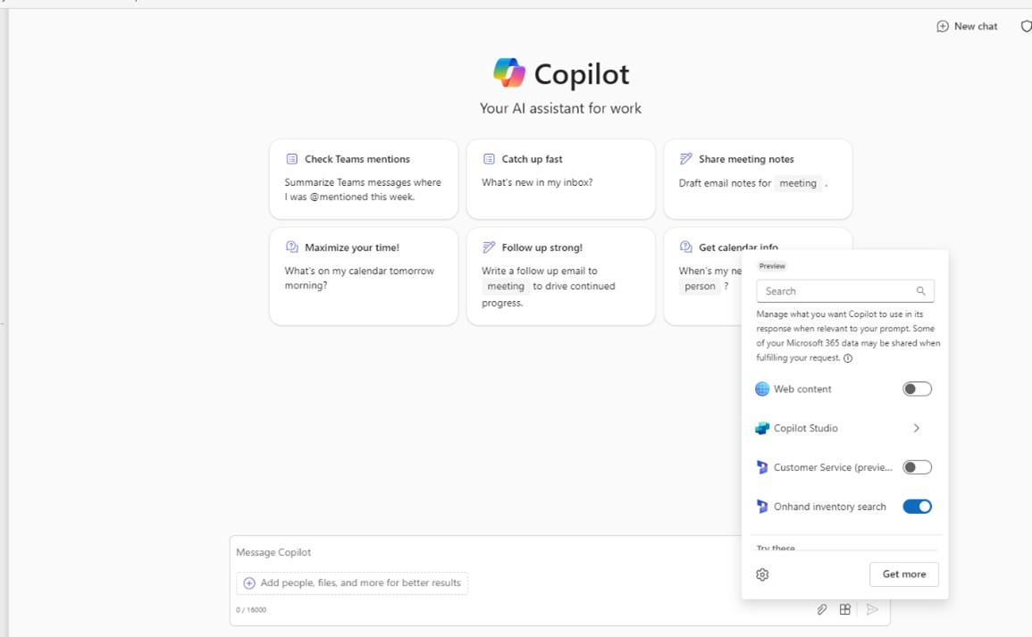1032x637 pixels.
Task: Click the Check Teams mentions list icon
Action: 291,159
